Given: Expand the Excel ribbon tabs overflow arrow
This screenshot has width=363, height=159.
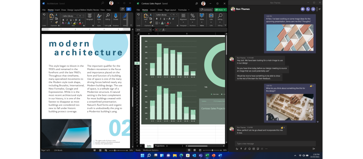Looking at the screenshot, I should [x=189, y=10].
